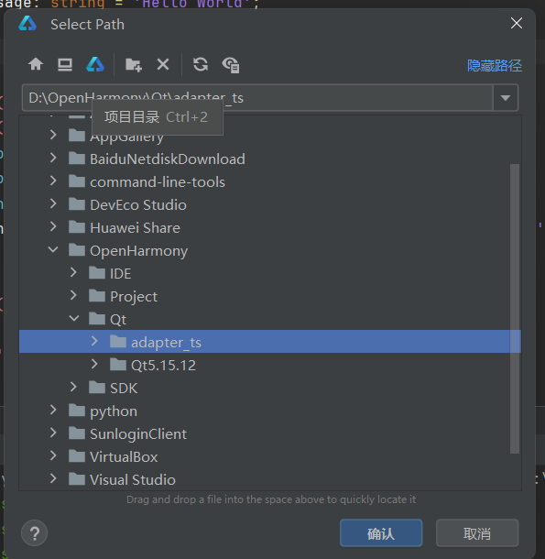
Task: Expand the adapter_ts folder
Action: (94, 341)
